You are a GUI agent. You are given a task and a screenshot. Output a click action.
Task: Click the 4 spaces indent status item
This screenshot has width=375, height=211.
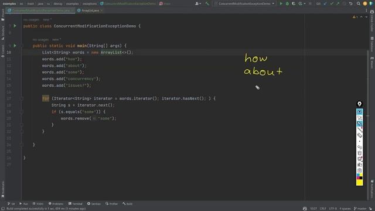pyautogui.click(x=345, y=209)
